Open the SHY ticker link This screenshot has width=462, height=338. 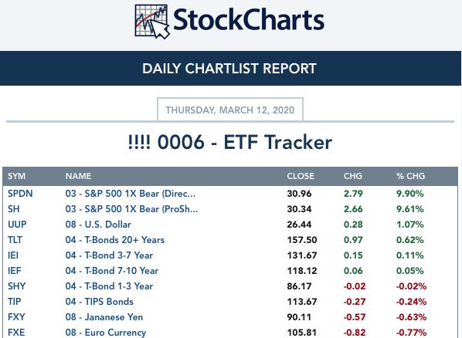[x=16, y=286]
